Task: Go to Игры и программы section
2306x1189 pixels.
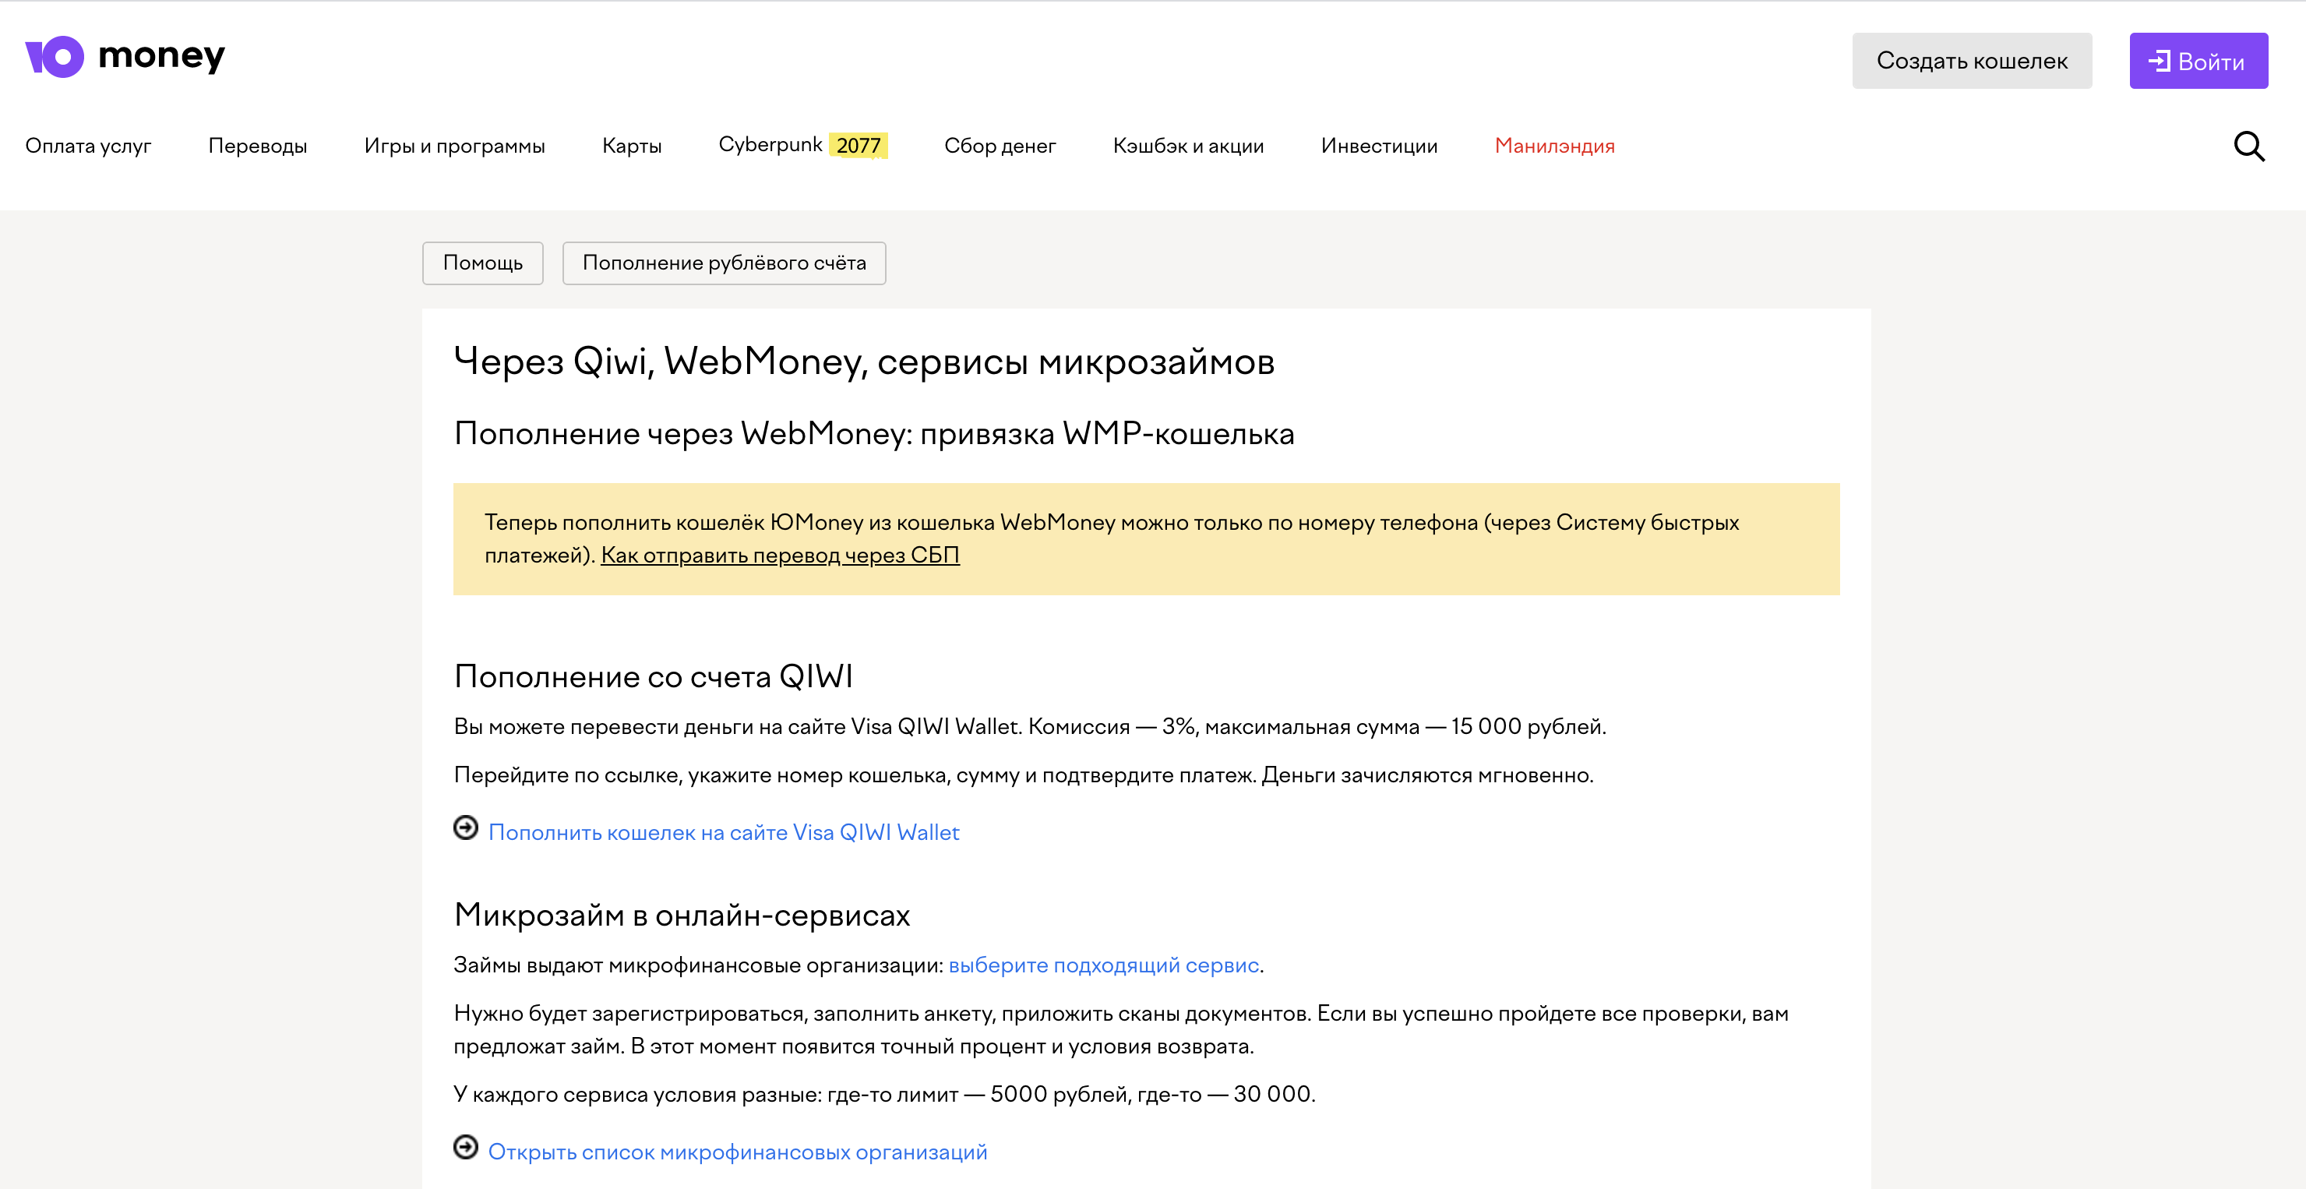Action: (x=455, y=145)
